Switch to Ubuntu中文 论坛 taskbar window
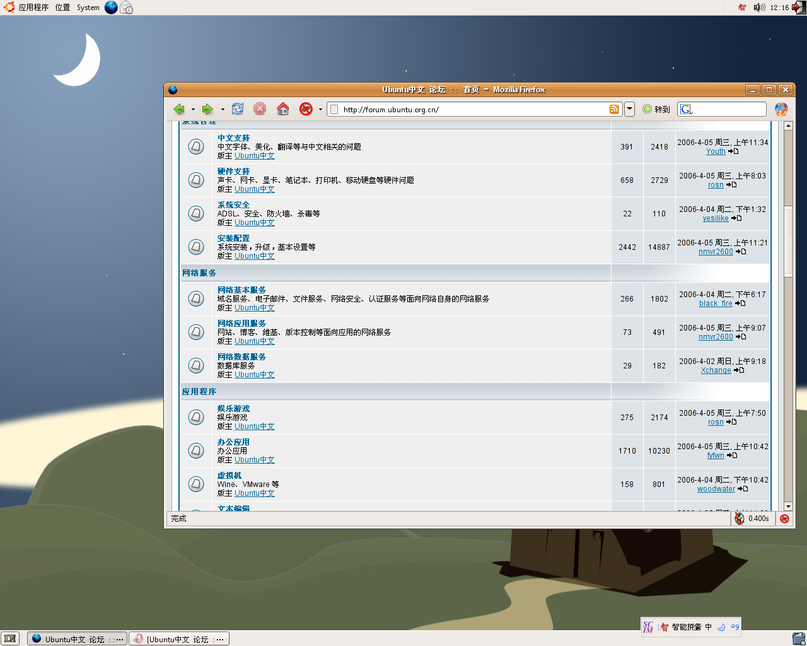Image resolution: width=807 pixels, height=646 pixels. pos(78,639)
